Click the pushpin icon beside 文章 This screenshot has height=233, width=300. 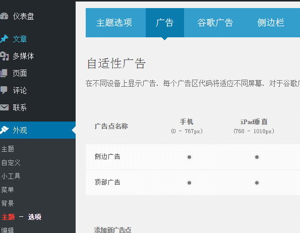4,39
